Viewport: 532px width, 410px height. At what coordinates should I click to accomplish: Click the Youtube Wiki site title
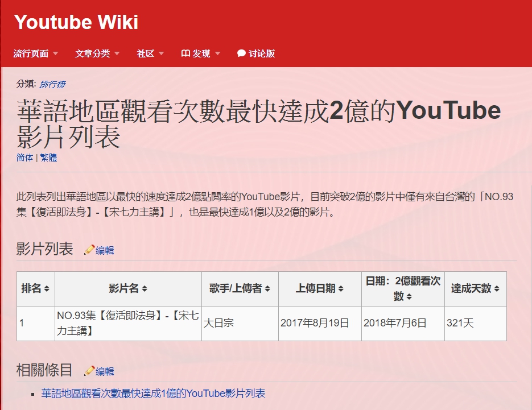pyautogui.click(x=76, y=22)
